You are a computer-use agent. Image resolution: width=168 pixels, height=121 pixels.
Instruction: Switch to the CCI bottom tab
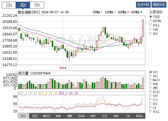pyautogui.click(x=105, y=116)
